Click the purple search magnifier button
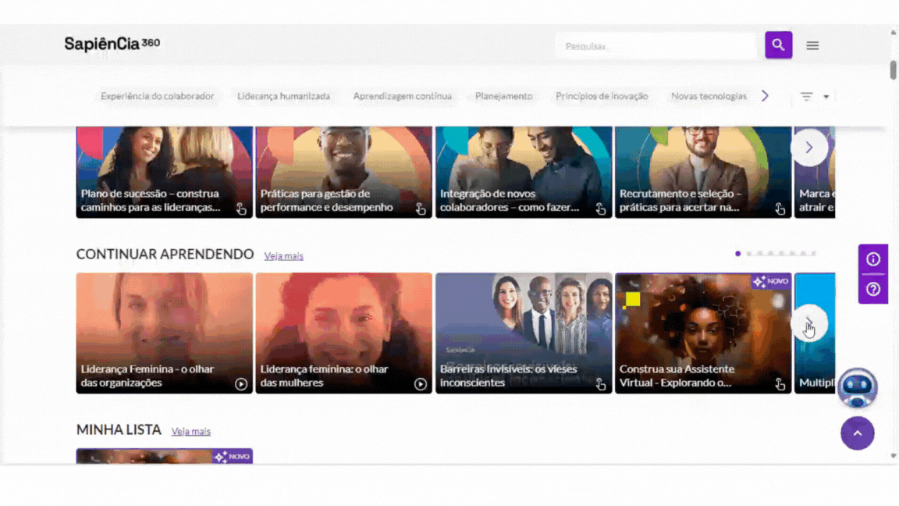 click(x=778, y=45)
